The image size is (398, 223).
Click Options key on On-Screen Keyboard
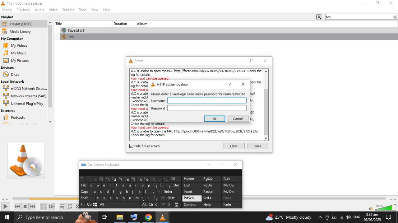pyautogui.click(x=192, y=205)
